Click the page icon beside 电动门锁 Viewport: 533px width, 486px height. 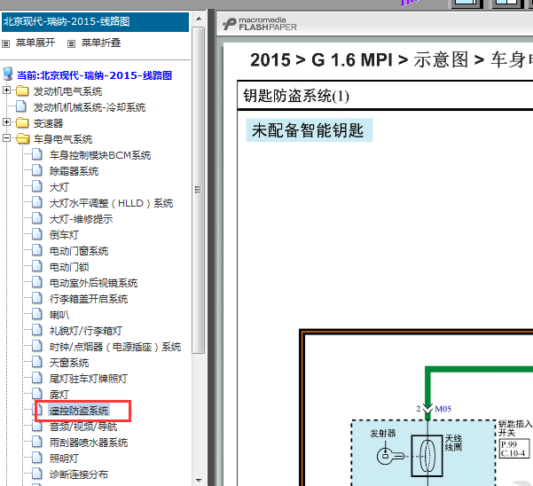point(37,266)
